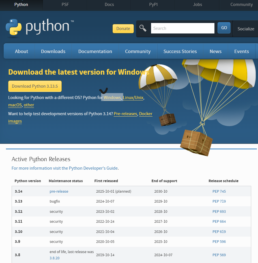Follow the other OS link
Image resolution: width=258 pixels, height=263 pixels.
tap(29, 105)
